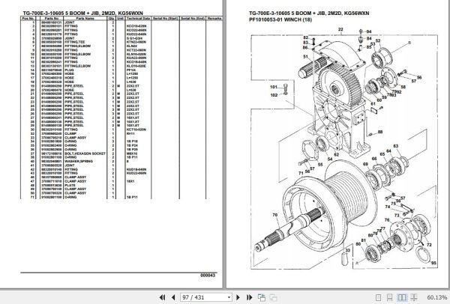Click the greyed-out next view icon
The height and width of the screenshot is (304, 450).
tap(273, 297)
